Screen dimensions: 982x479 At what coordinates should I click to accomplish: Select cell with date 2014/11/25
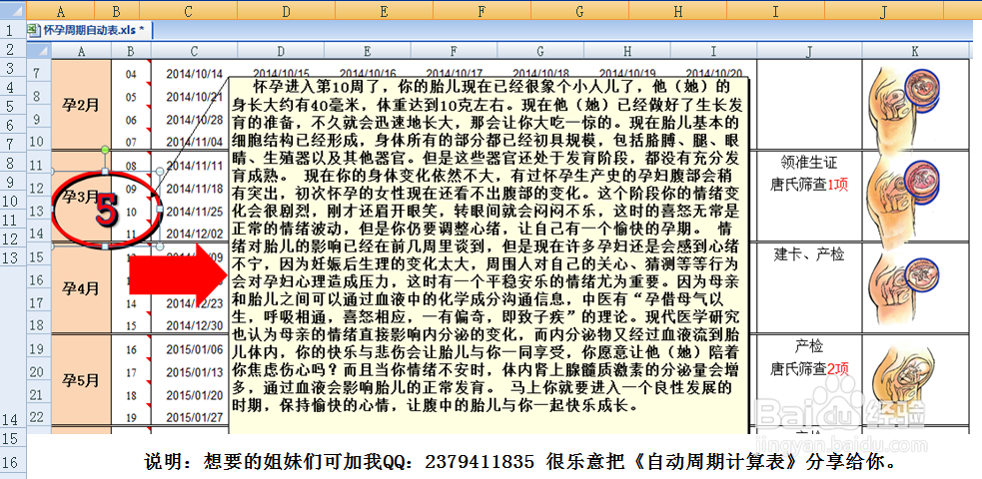click(x=194, y=211)
